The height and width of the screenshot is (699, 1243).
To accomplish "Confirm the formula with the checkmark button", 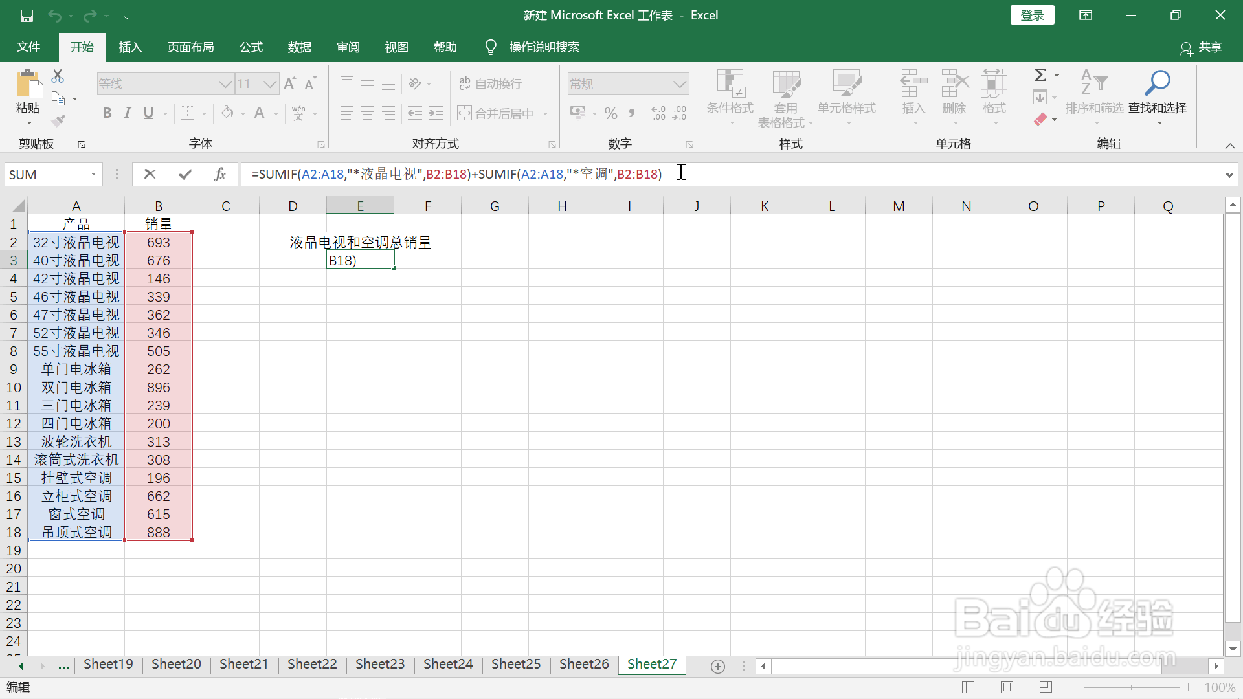I will (x=185, y=174).
